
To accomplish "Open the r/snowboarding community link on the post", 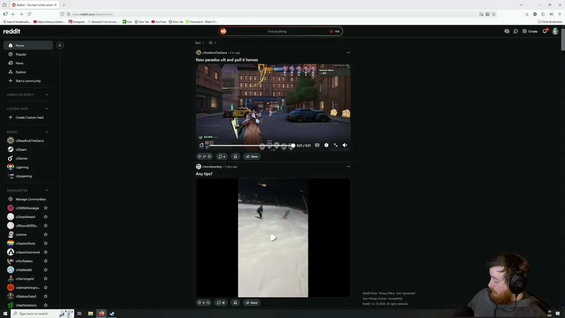I will point(212,167).
